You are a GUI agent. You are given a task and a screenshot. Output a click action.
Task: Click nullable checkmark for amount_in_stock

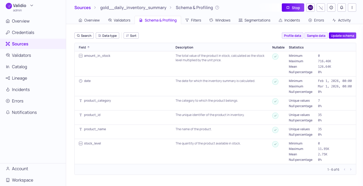point(275,57)
